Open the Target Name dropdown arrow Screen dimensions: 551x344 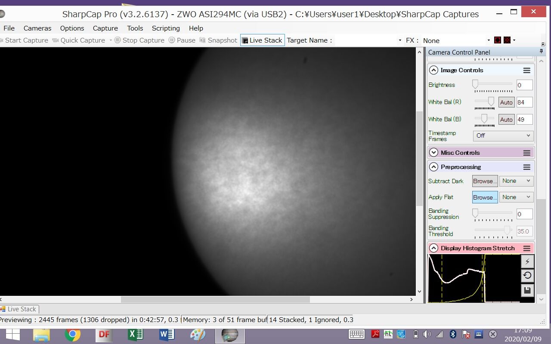coord(400,40)
